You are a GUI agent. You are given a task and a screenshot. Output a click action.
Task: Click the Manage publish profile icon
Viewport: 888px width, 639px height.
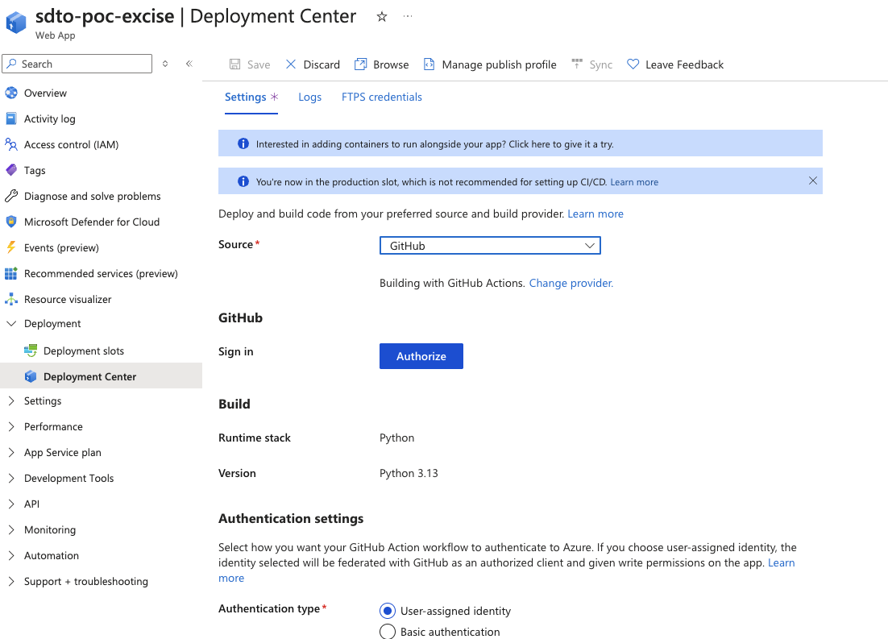[x=429, y=64]
